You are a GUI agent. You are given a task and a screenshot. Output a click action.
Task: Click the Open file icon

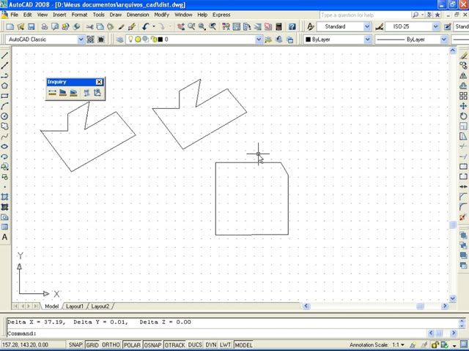point(21,27)
